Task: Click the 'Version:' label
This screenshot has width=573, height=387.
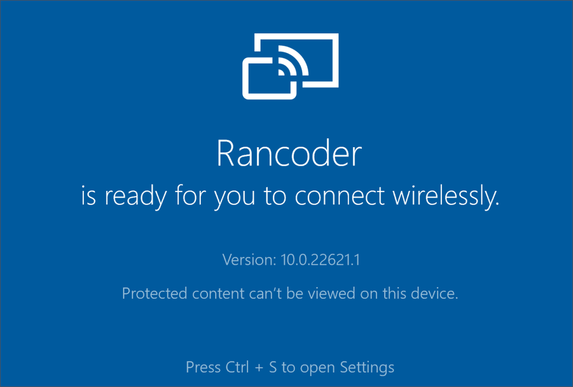Action: click(248, 259)
